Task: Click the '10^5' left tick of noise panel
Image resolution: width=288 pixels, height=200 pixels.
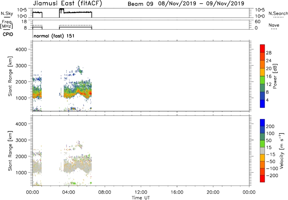Action: click(22, 10)
